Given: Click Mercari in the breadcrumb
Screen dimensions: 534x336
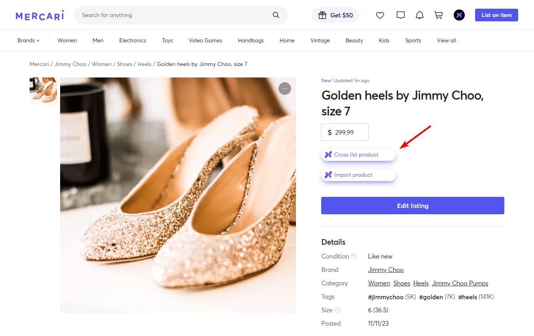Looking at the screenshot, I should point(39,64).
